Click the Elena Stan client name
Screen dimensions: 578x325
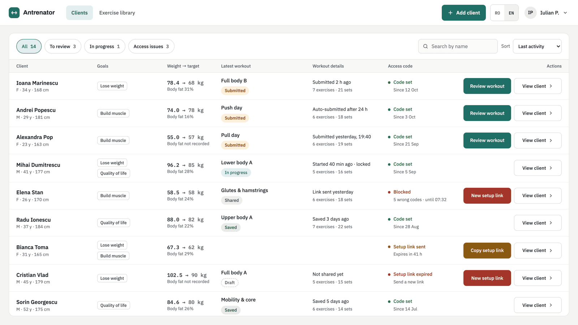(30, 192)
